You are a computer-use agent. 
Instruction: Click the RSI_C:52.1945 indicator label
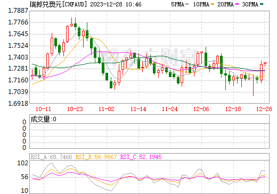pos(141,157)
